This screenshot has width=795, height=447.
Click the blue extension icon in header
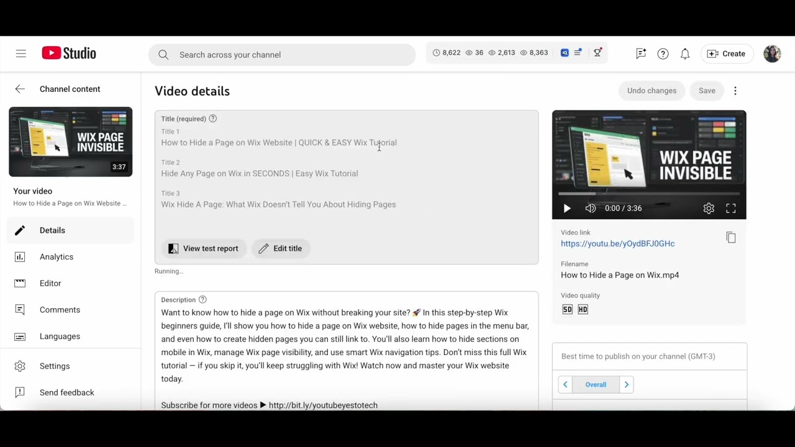(565, 53)
